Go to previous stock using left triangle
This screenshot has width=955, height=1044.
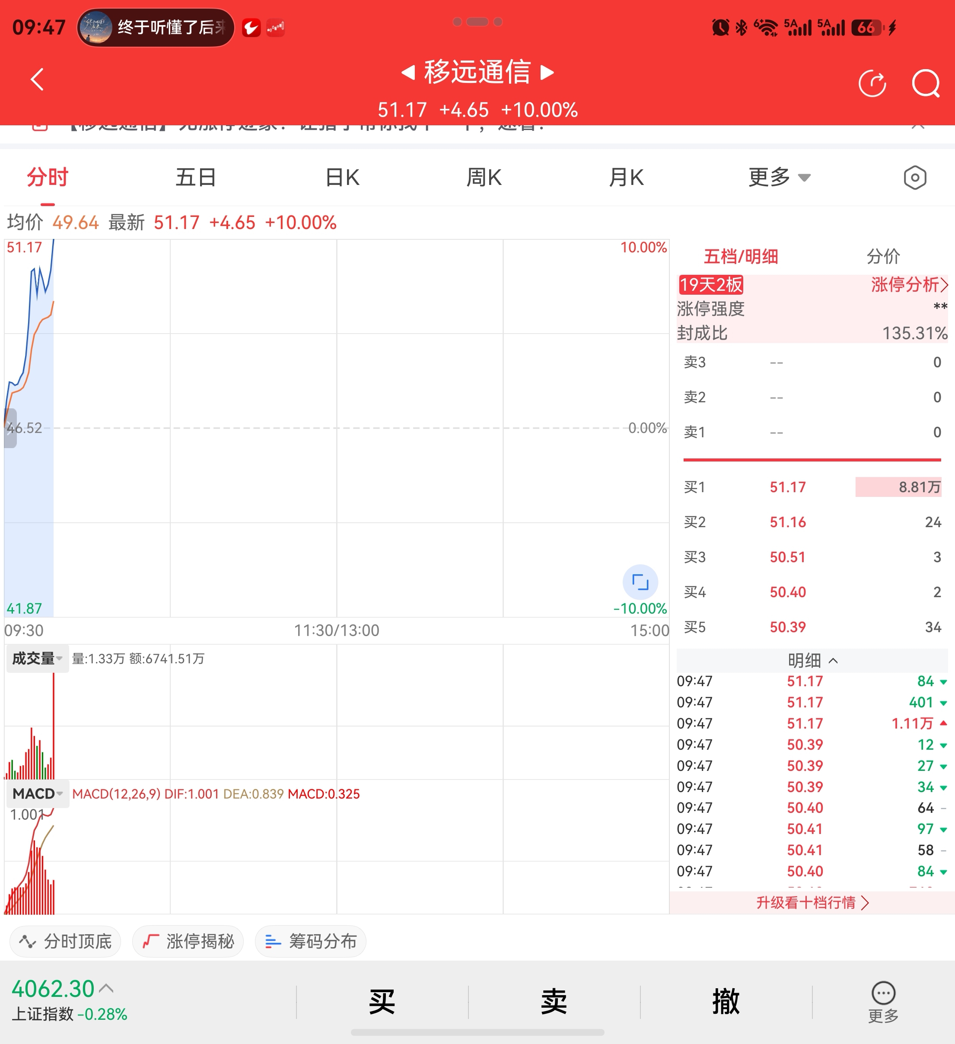tap(408, 72)
